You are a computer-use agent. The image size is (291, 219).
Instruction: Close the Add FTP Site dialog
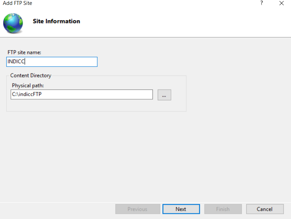[282, 3]
